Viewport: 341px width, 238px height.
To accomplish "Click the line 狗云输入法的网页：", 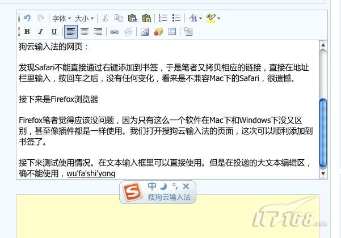I will (53, 46).
